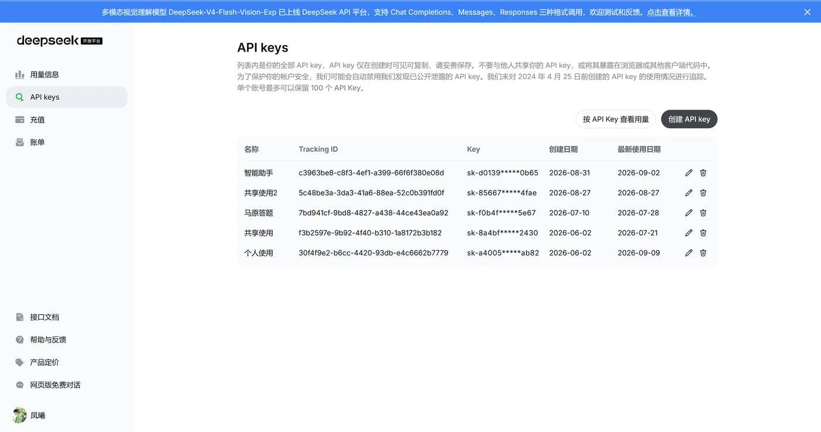Click the 创建 API key button

coord(689,119)
